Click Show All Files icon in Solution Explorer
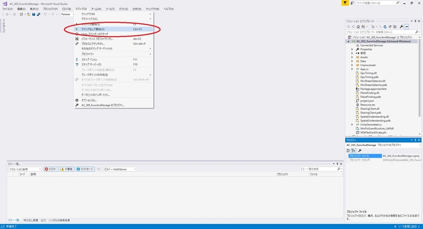Image resolution: width=423 pixels, height=229 pixels. [x=394, y=27]
